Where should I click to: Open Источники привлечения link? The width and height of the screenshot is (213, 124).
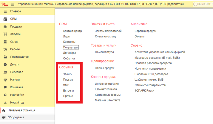coord(150,68)
